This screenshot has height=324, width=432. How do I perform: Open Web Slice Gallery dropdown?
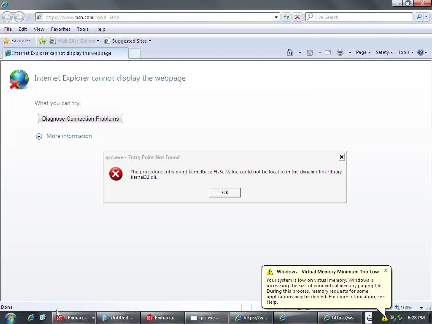point(74,41)
